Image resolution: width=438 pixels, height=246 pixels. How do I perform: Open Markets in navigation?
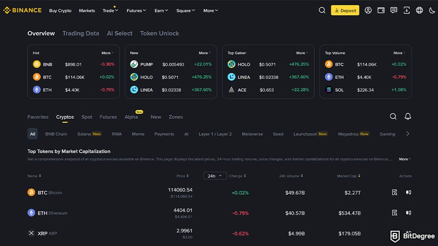point(87,10)
